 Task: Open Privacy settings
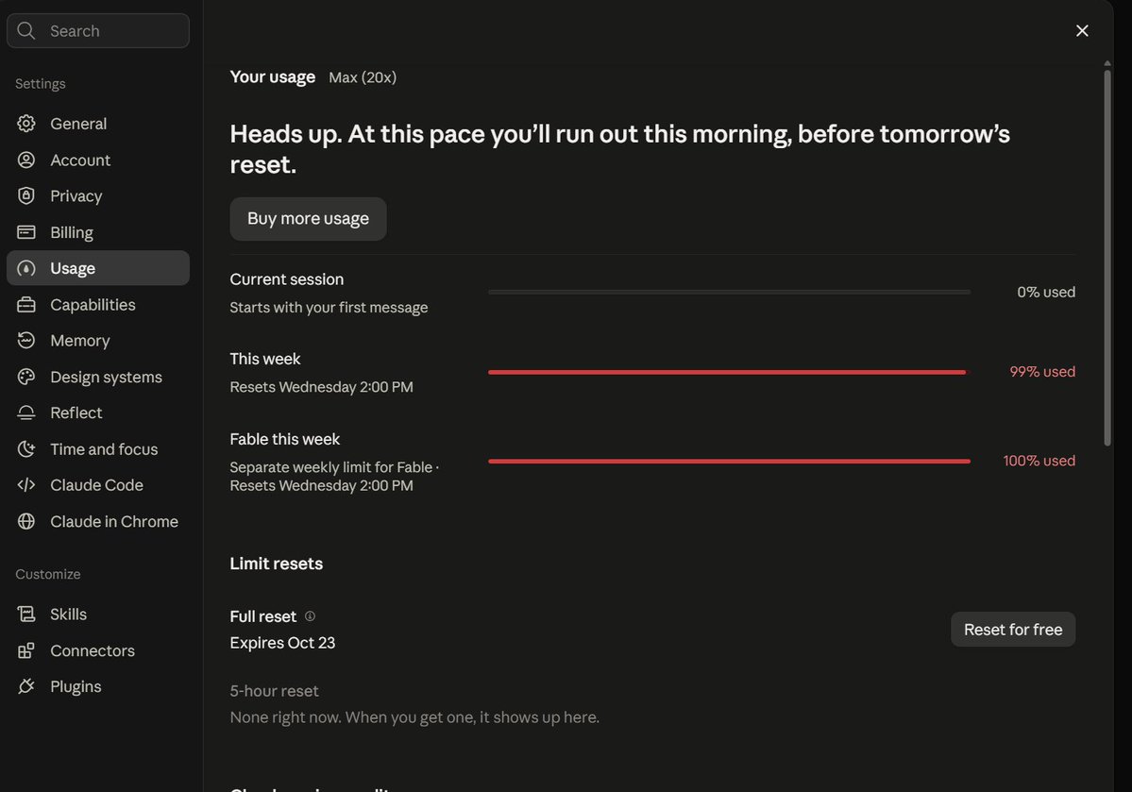point(98,195)
